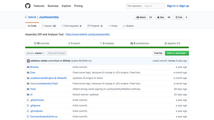Image resolution: width=214 pixels, height=120 pixels.
Task: Open the Pull requests tab
Action: pyautogui.click(x=72, y=26)
